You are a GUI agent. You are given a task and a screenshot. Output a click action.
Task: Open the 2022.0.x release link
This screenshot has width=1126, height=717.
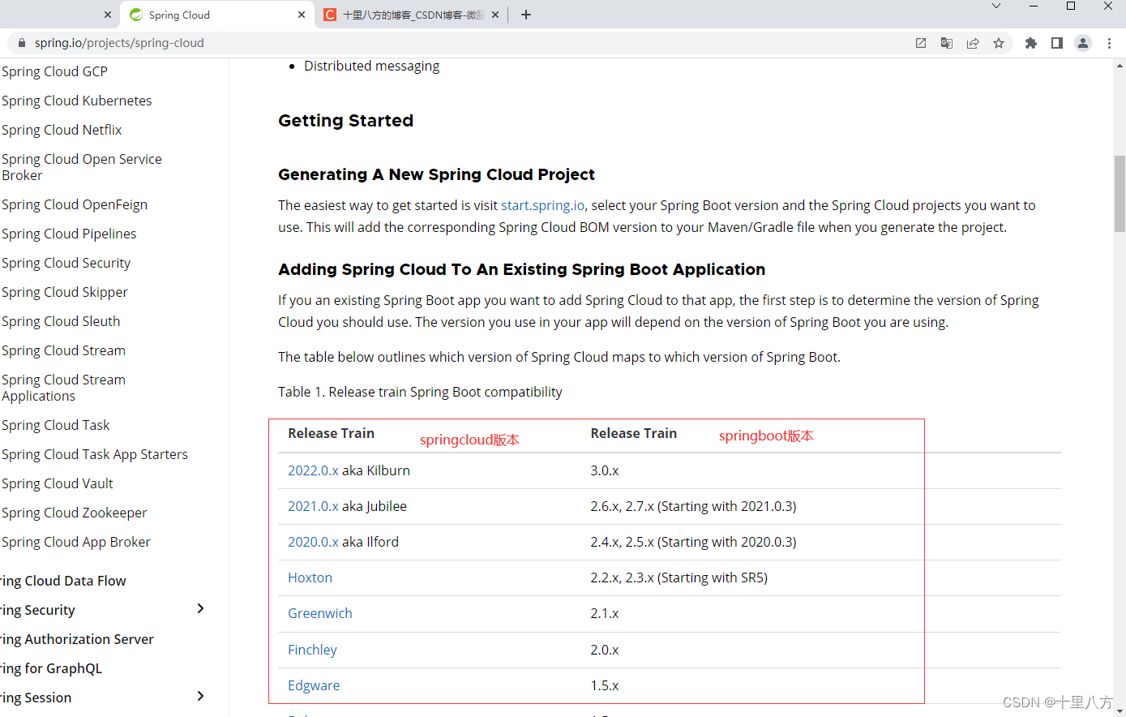(x=313, y=470)
